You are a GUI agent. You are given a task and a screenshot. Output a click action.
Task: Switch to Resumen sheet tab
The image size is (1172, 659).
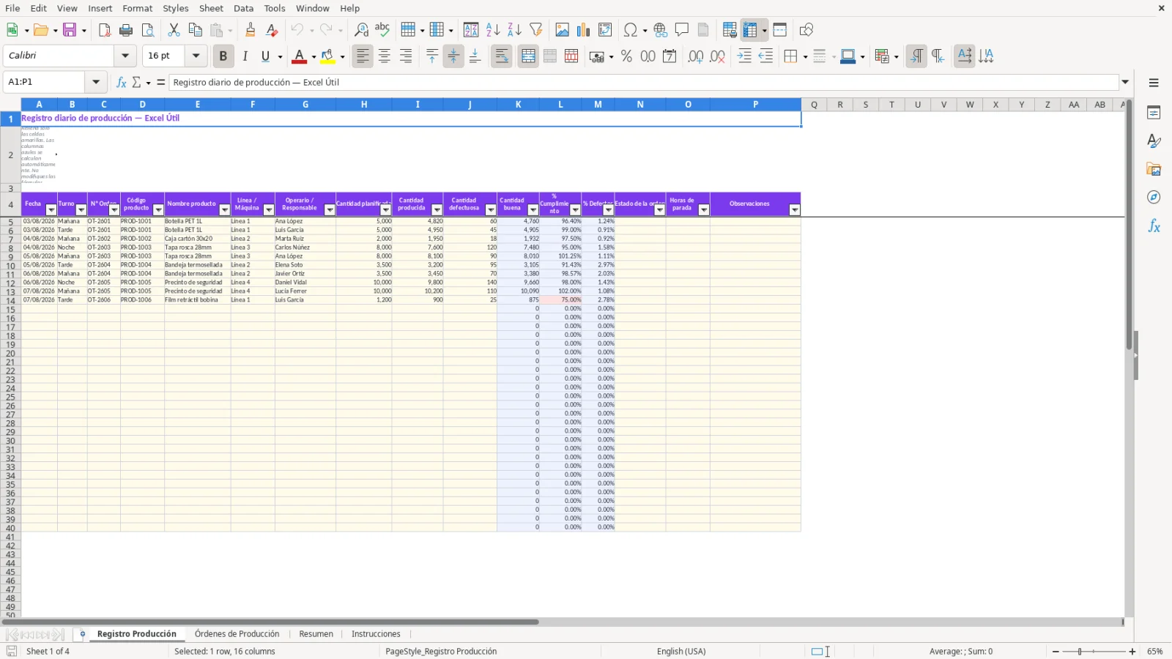pyautogui.click(x=316, y=634)
